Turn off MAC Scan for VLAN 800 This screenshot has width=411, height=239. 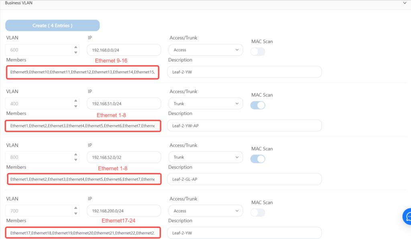[x=258, y=159]
